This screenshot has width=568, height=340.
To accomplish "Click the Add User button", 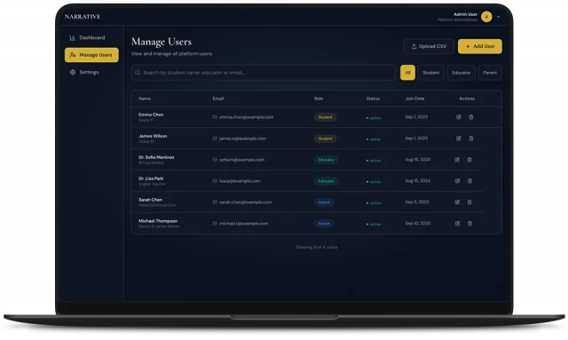I will pyautogui.click(x=480, y=46).
